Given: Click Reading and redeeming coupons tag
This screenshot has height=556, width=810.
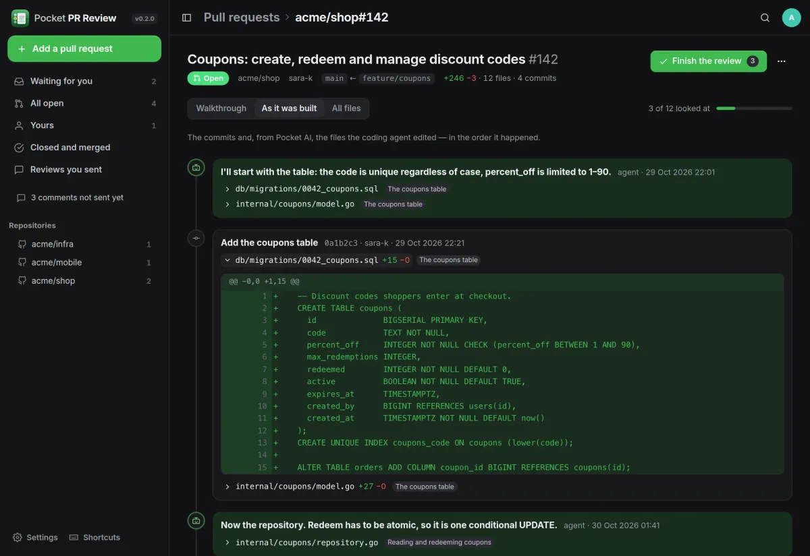Looking at the screenshot, I should click(x=439, y=542).
